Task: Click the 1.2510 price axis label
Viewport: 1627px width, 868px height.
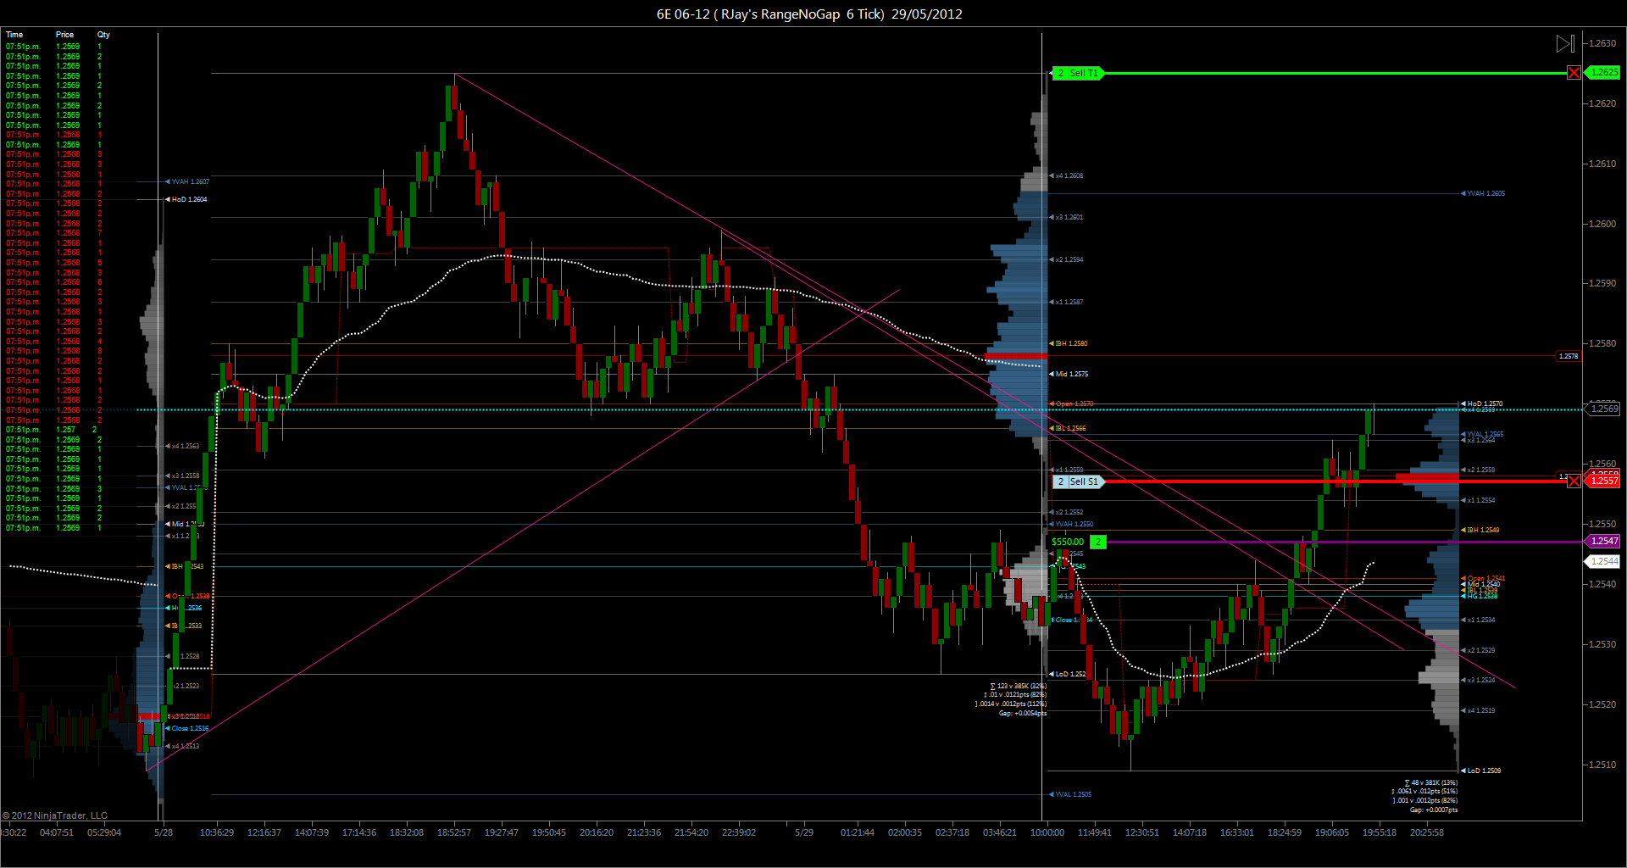Action: pos(1602,765)
